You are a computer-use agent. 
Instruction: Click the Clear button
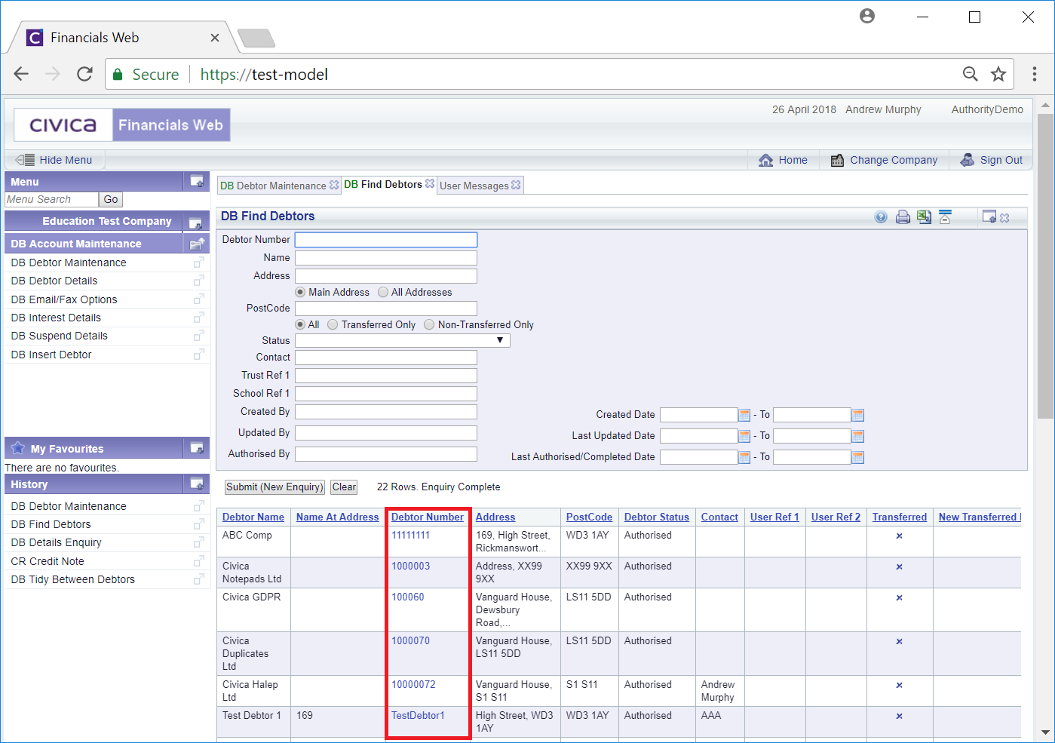[344, 487]
